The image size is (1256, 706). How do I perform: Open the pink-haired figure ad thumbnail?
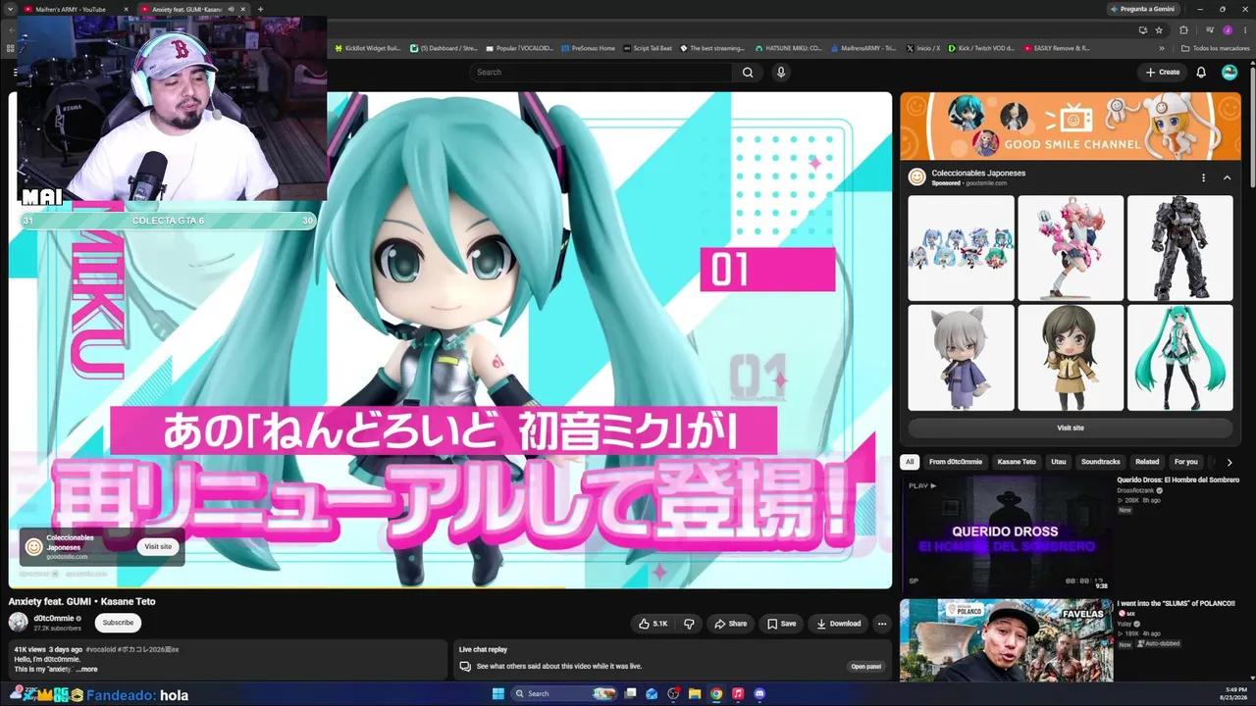(x=1071, y=248)
